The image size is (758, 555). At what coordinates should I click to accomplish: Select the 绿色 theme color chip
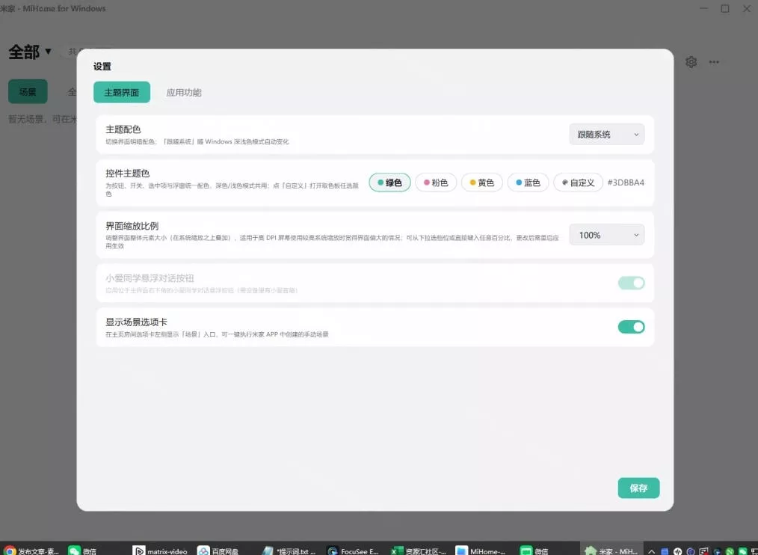click(389, 183)
